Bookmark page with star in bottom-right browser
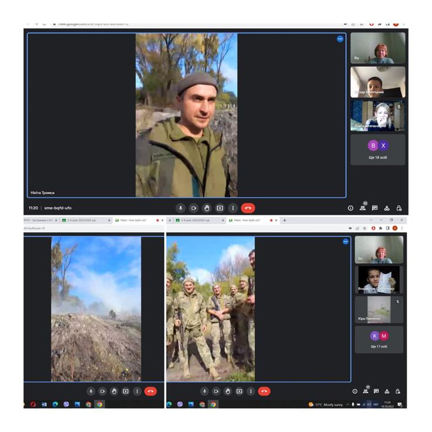The height and width of the screenshot is (432, 432). 365,228
